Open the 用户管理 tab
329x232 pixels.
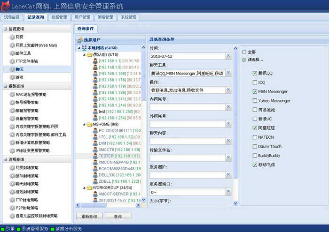82,17
